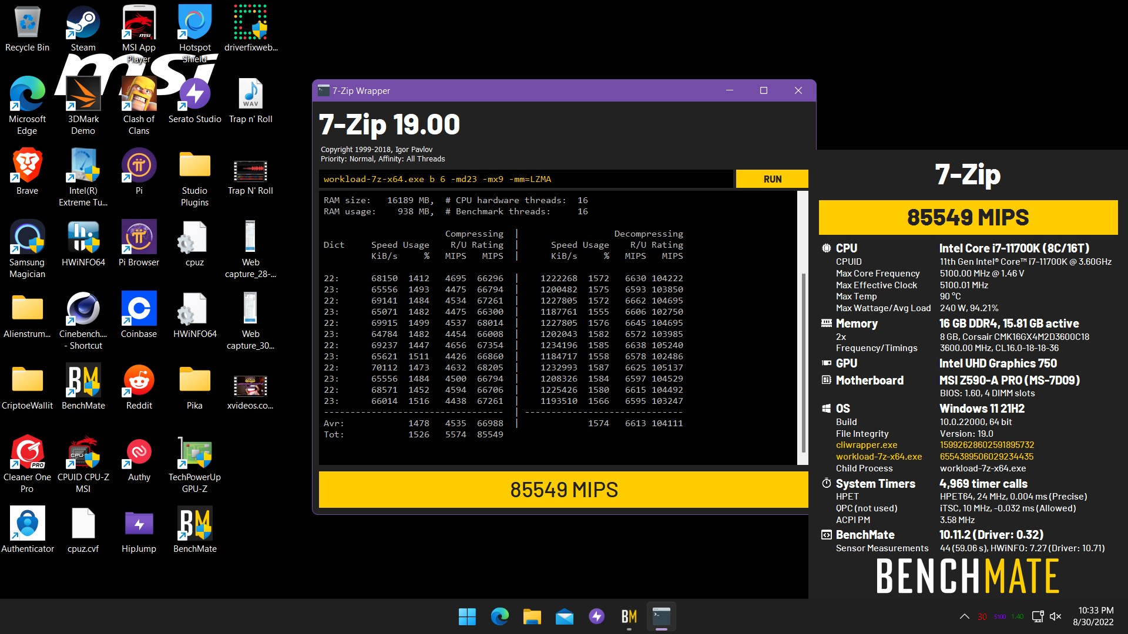Open Web capture_30 image file
The width and height of the screenshot is (1128, 634).
tap(251, 321)
